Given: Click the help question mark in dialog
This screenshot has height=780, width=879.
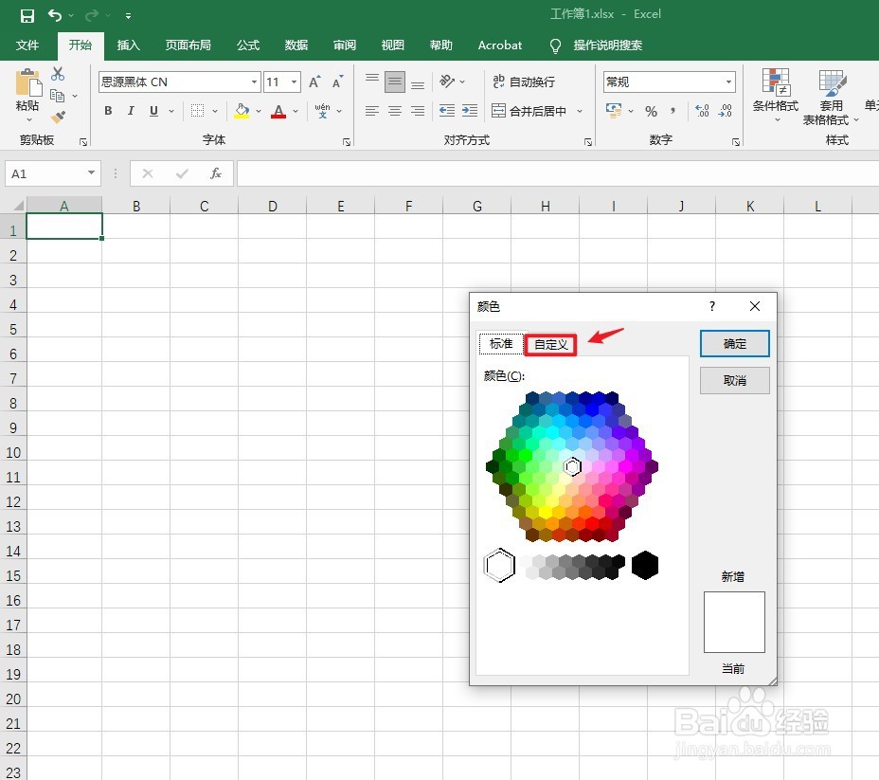Looking at the screenshot, I should (712, 306).
